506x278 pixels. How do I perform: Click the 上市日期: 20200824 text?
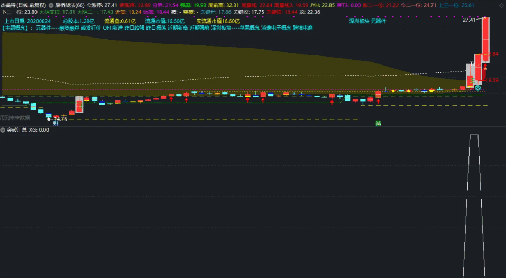27,21
